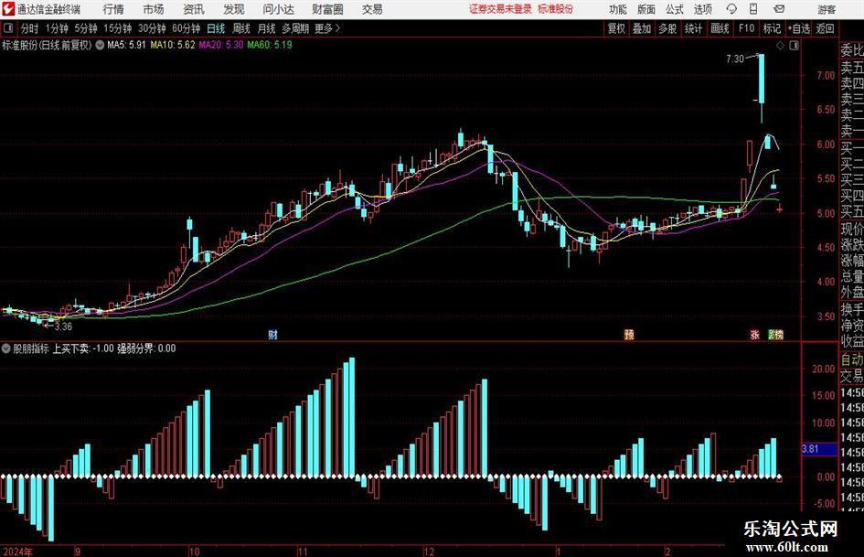Image resolution: width=864 pixels, height=557 pixels.
Task: Open the mail messages icon
Action: click(x=779, y=9)
